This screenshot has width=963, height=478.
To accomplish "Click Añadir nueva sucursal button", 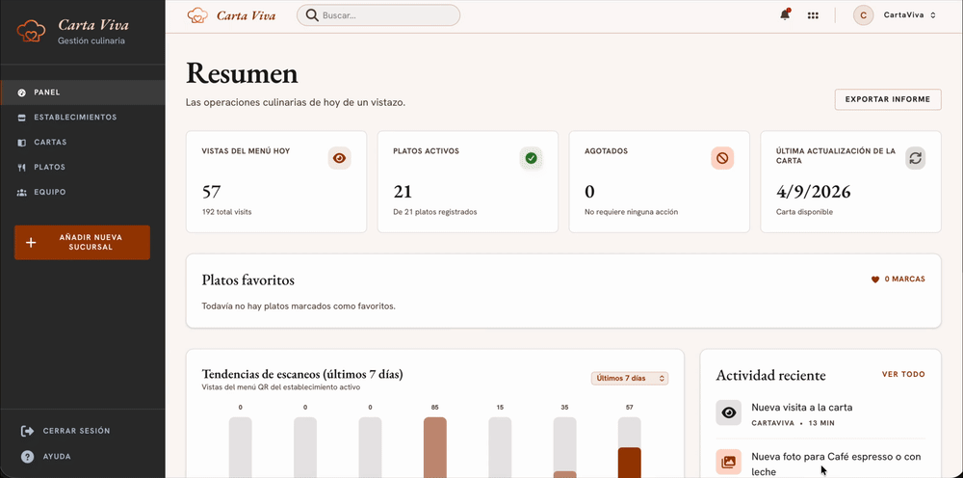I will tap(82, 242).
